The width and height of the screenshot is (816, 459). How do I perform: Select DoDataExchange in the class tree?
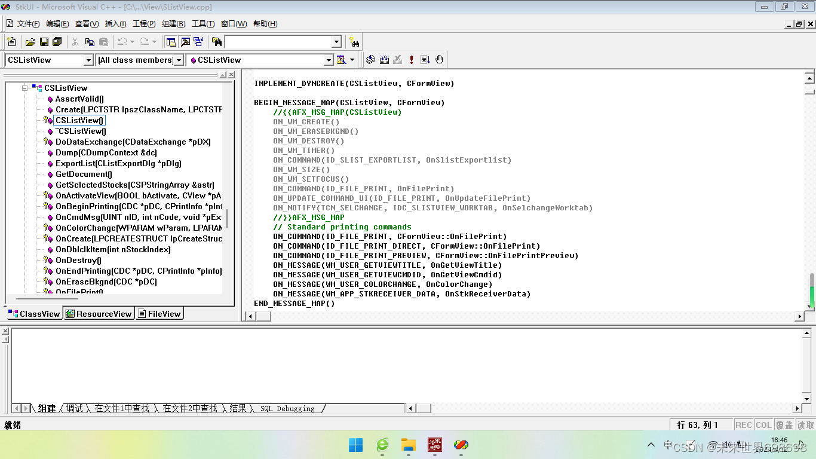click(133, 142)
